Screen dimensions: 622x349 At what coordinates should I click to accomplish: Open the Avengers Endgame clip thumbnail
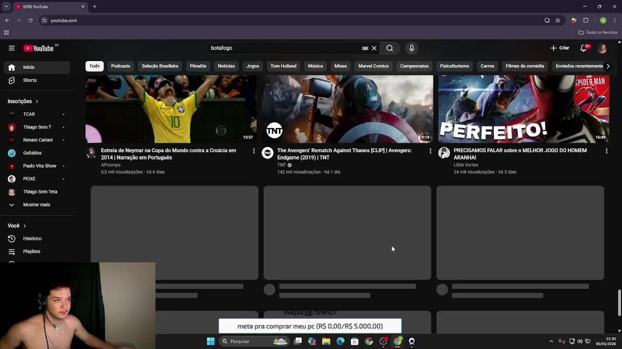[347, 109]
